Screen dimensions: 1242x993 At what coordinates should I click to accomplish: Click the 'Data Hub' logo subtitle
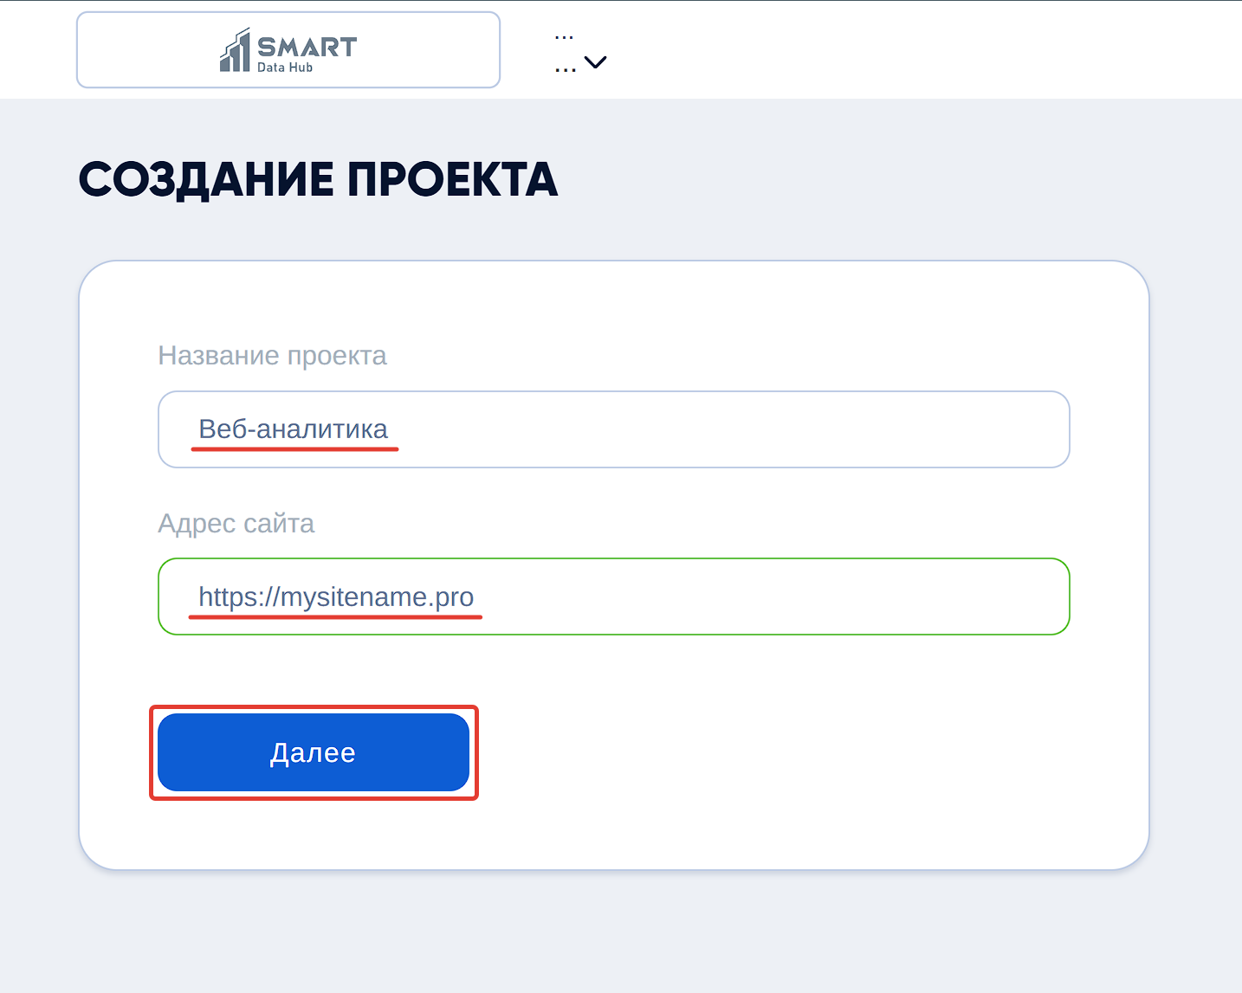(285, 68)
